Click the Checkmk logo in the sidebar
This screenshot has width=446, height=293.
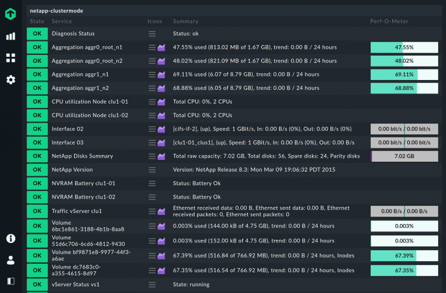[x=10, y=14]
